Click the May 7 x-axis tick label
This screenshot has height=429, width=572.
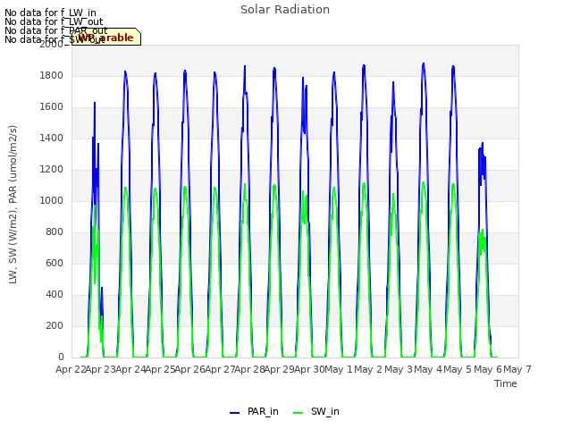pos(517,369)
